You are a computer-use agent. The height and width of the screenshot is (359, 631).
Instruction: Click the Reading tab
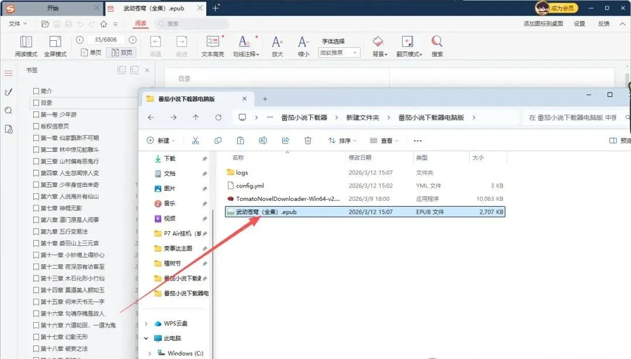[140, 24]
